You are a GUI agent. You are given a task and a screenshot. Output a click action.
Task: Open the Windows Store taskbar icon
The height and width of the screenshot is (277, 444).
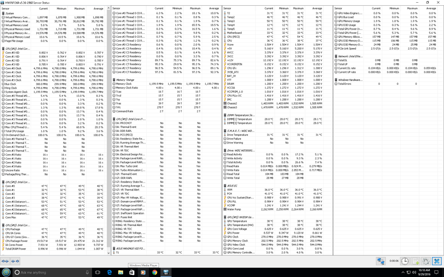point(132,273)
